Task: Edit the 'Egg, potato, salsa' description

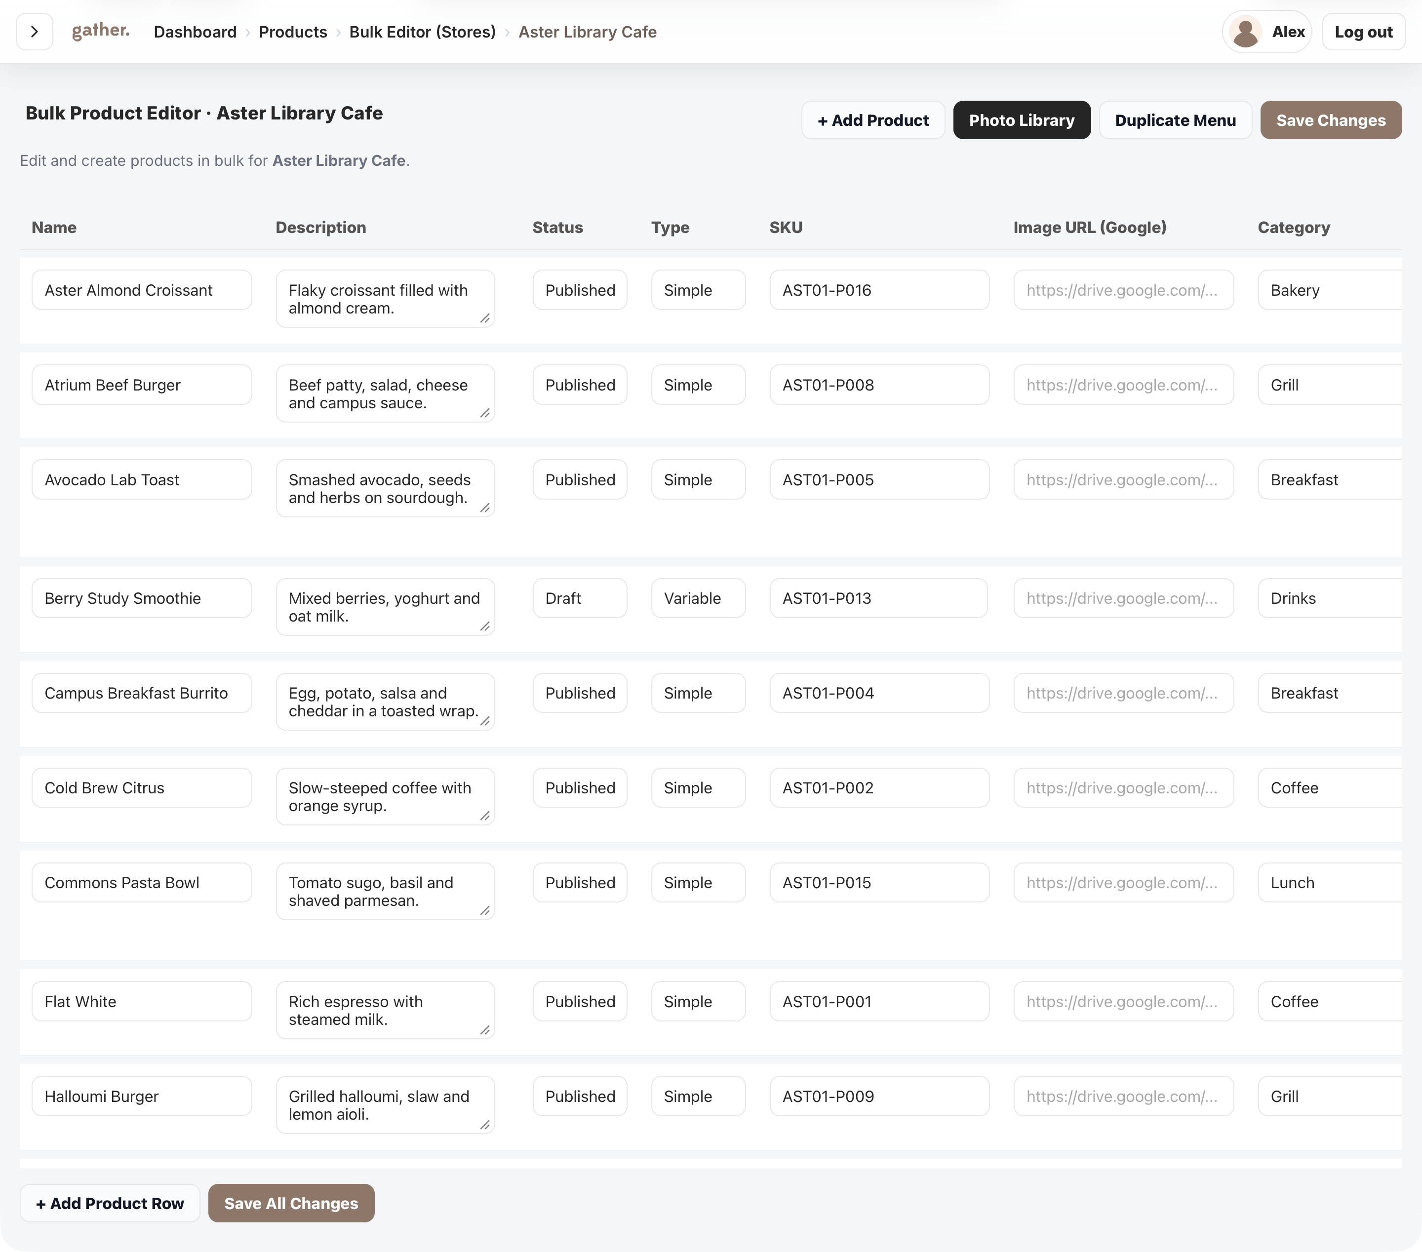Action: (386, 702)
